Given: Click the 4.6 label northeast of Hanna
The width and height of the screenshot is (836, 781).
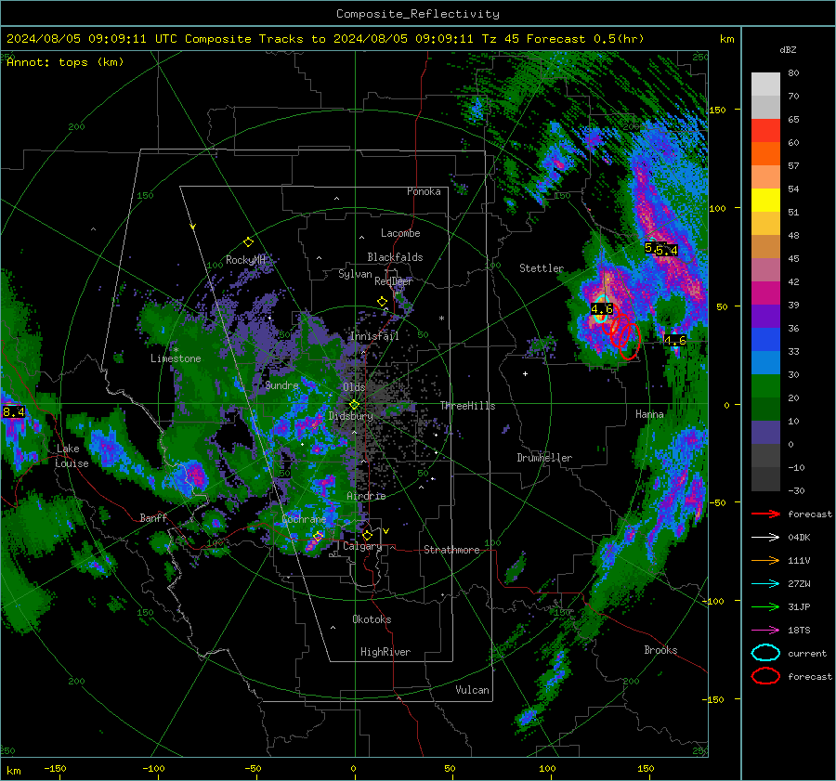Looking at the screenshot, I should [x=674, y=340].
